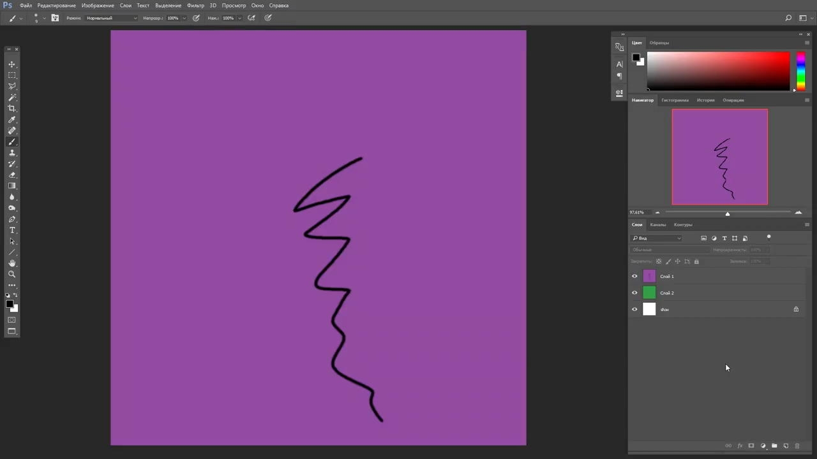Viewport: 817px width, 459px height.
Task: Click the foreground color swatch in toolbox
Action: [x=10, y=304]
